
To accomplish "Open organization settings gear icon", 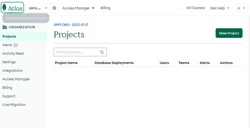I will click(x=54, y=8).
